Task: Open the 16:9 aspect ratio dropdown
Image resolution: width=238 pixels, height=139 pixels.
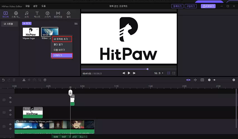Action: pyautogui.click(x=159, y=73)
